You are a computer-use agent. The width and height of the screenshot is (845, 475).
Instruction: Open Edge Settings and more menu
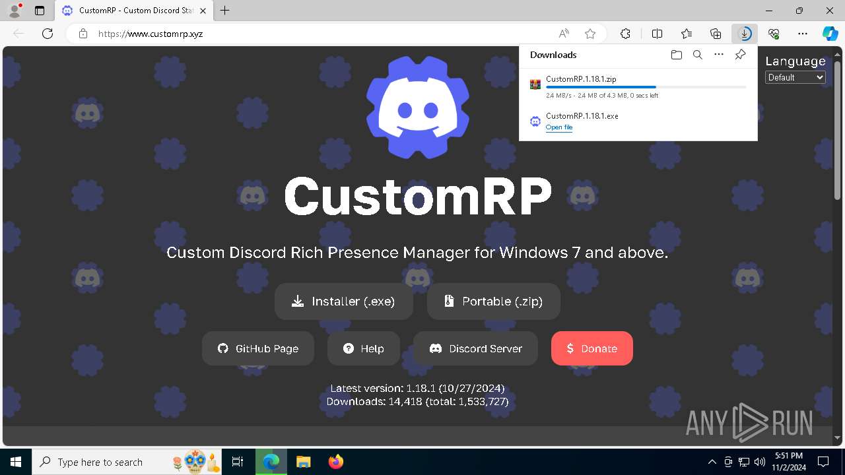[x=803, y=34]
